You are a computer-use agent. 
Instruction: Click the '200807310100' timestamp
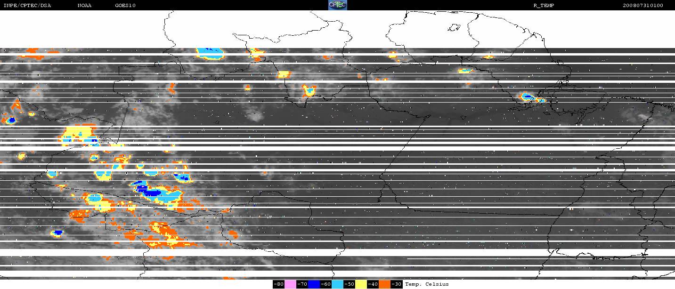(643, 6)
